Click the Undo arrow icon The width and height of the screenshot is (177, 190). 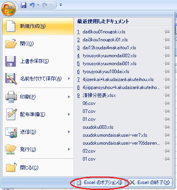[x=32, y=5]
